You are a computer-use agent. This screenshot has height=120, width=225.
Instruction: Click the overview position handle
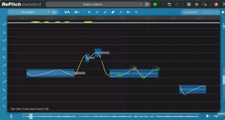tap(31, 116)
